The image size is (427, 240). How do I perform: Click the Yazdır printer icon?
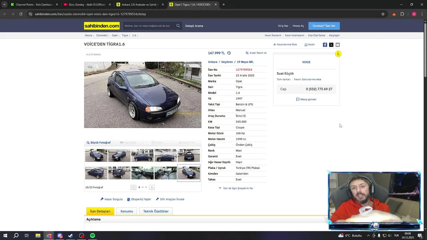pyautogui.click(x=306, y=45)
